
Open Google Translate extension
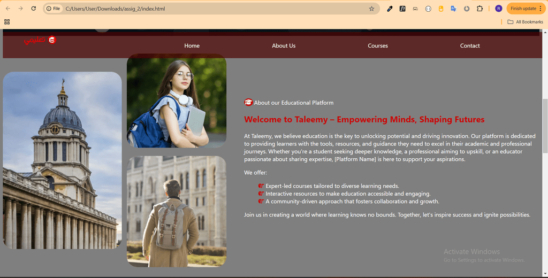(x=454, y=9)
